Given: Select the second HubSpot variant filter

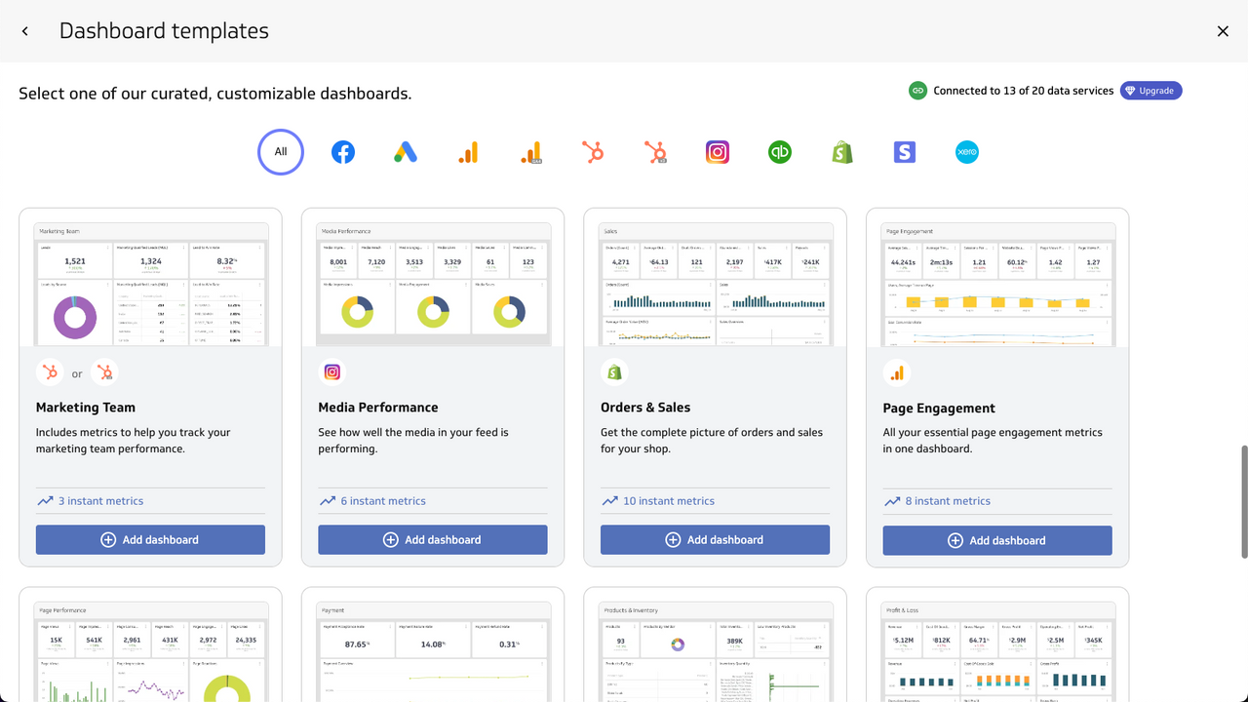Looking at the screenshot, I should click(655, 152).
